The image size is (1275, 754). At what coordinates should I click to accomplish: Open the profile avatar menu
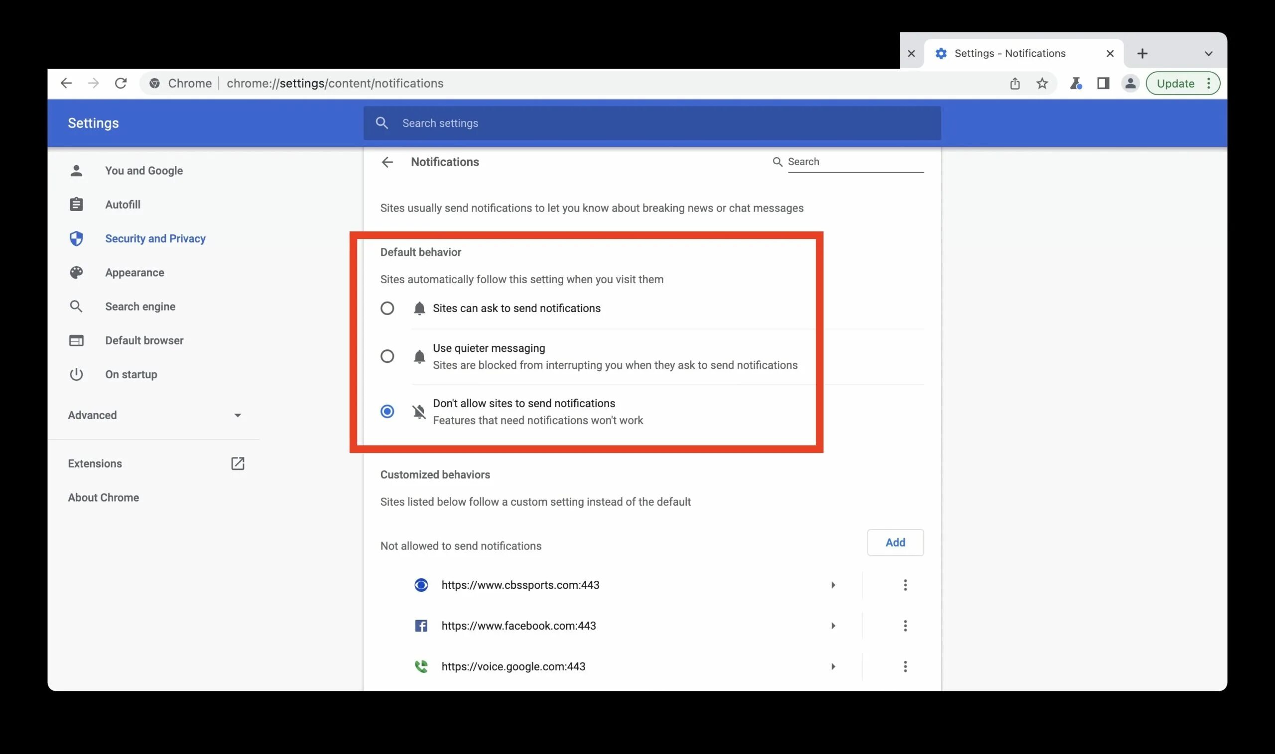(1131, 83)
